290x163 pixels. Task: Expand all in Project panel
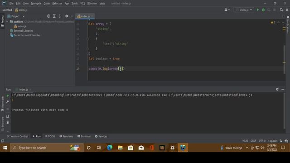pos(54,16)
